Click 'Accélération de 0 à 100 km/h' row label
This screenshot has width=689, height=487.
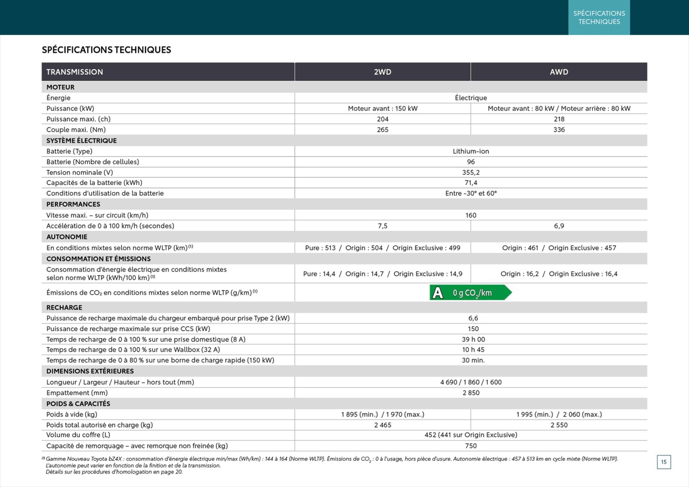[110, 226]
